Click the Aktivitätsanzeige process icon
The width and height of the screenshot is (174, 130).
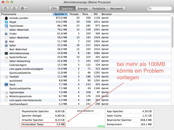pyautogui.click(x=6, y=53)
